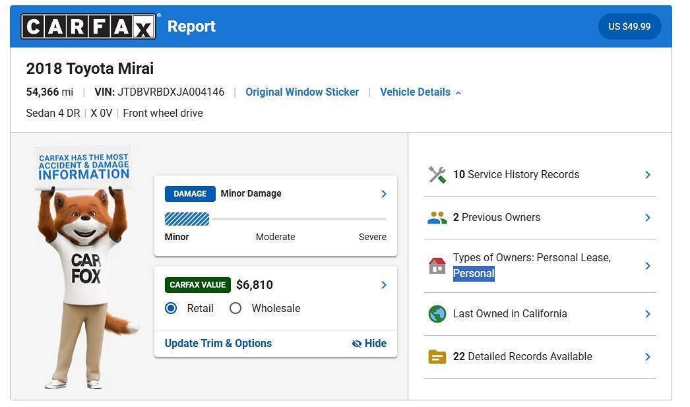Click the globe icon for last owned location
690x407 pixels.
point(437,314)
